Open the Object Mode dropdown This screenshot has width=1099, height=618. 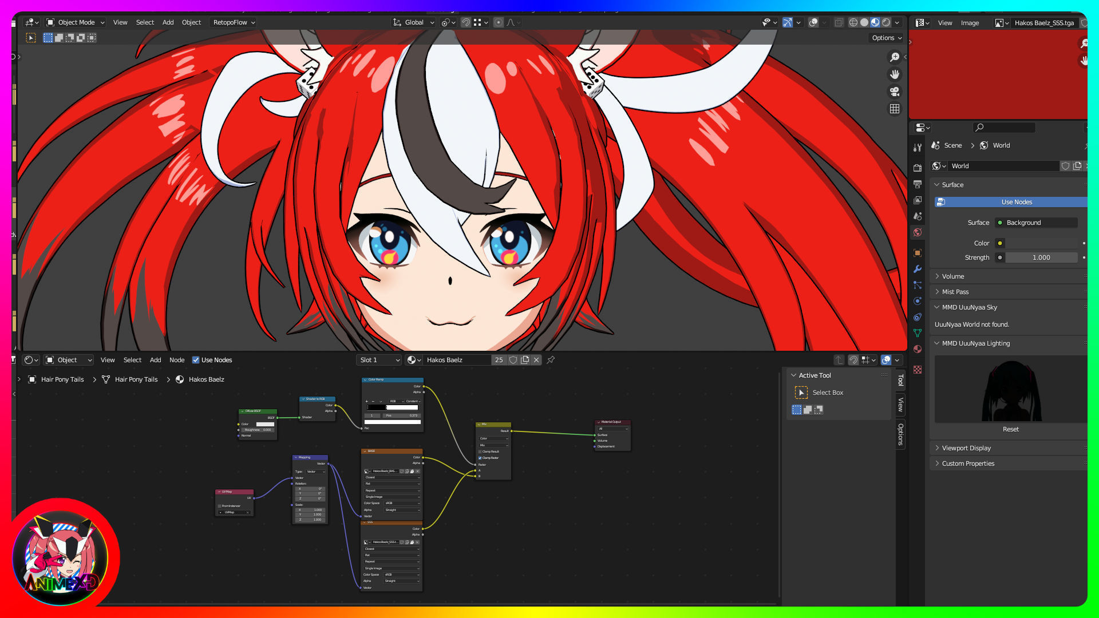76,22
